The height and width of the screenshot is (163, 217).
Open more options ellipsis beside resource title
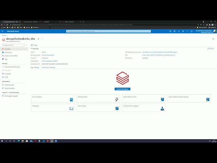[x=42, y=39]
